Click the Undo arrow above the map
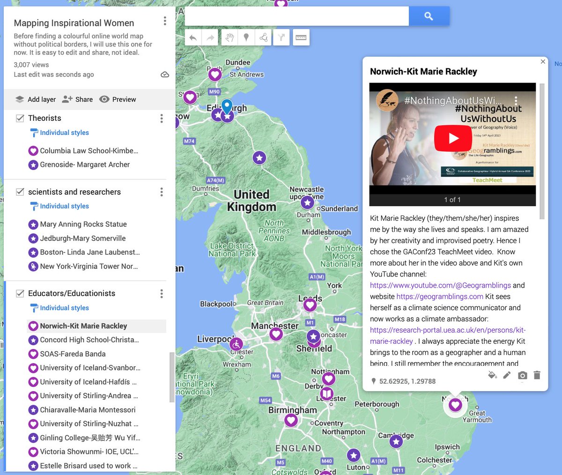Image resolution: width=562 pixels, height=475 pixels. pyautogui.click(x=193, y=37)
